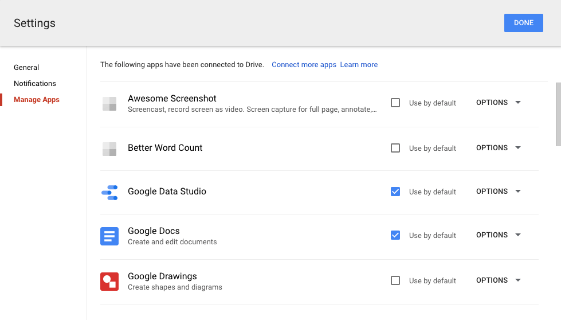Image resolution: width=561 pixels, height=320 pixels.
Task: Click the blue DONE button
Action: point(523,23)
